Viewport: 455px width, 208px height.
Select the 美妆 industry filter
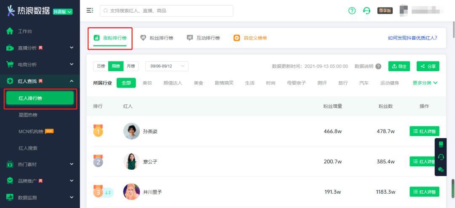point(147,83)
